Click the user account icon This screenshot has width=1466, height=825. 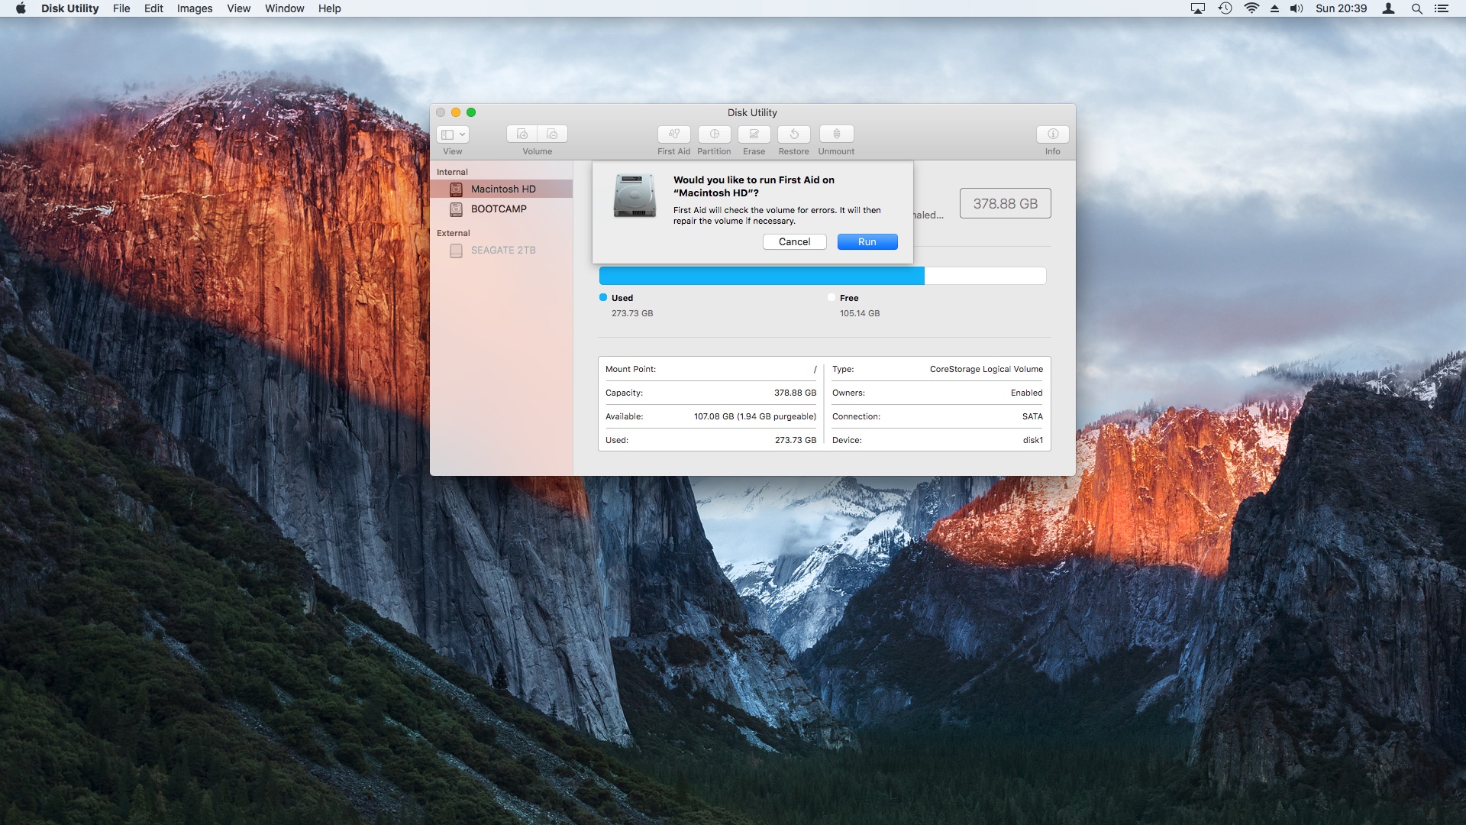point(1389,8)
